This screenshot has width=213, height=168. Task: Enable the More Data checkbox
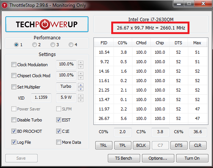click(58, 142)
